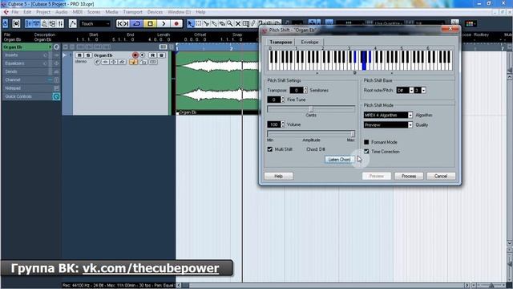The image size is (513, 289).
Task: Open the Preview Quality dropdown
Action: [x=388, y=125]
